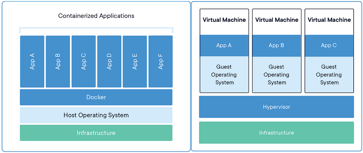Viewport: 363px width, 153px height.
Task: Select App B inside the virtual machine
Action: (277, 45)
